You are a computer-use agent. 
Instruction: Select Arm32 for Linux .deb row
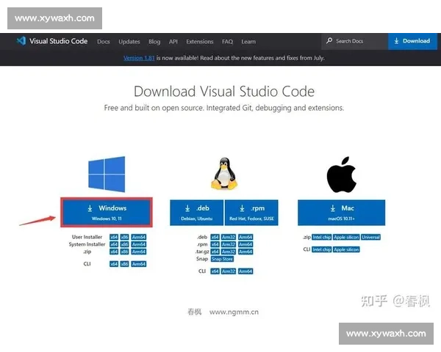[x=229, y=237]
